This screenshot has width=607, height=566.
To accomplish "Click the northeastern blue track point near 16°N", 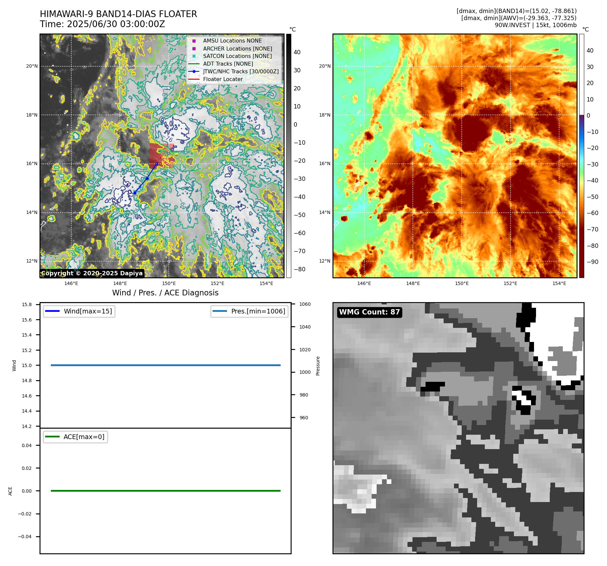I will (157, 164).
